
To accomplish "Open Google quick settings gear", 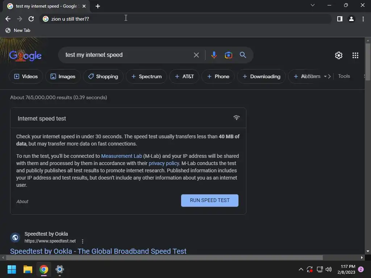I will [339, 55].
